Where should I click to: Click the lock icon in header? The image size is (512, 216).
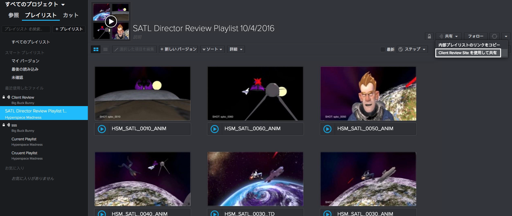tap(429, 36)
